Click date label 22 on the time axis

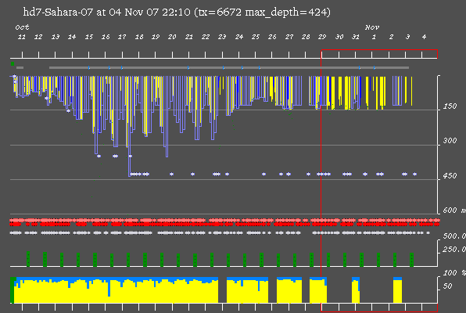pos(206,37)
